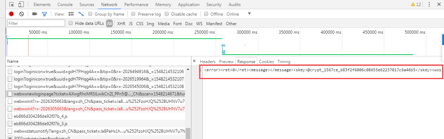Select the Network tab
Viewport: 444px width, 139px height.
(x=109, y=5)
